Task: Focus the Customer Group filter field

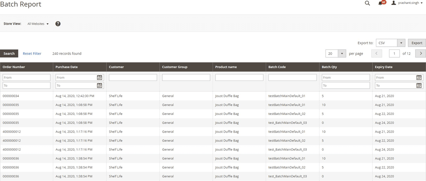Action: point(186,77)
